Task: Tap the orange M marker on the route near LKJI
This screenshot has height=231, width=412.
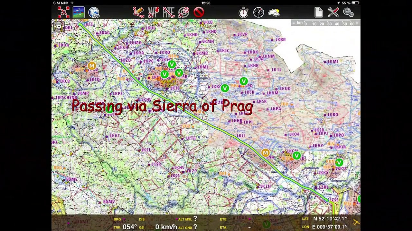Action: 265,153
